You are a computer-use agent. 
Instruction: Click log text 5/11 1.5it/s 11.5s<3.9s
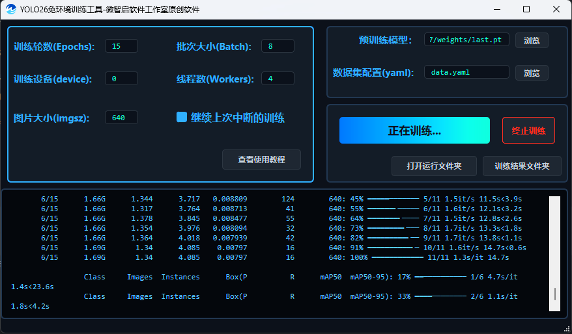(x=472, y=199)
